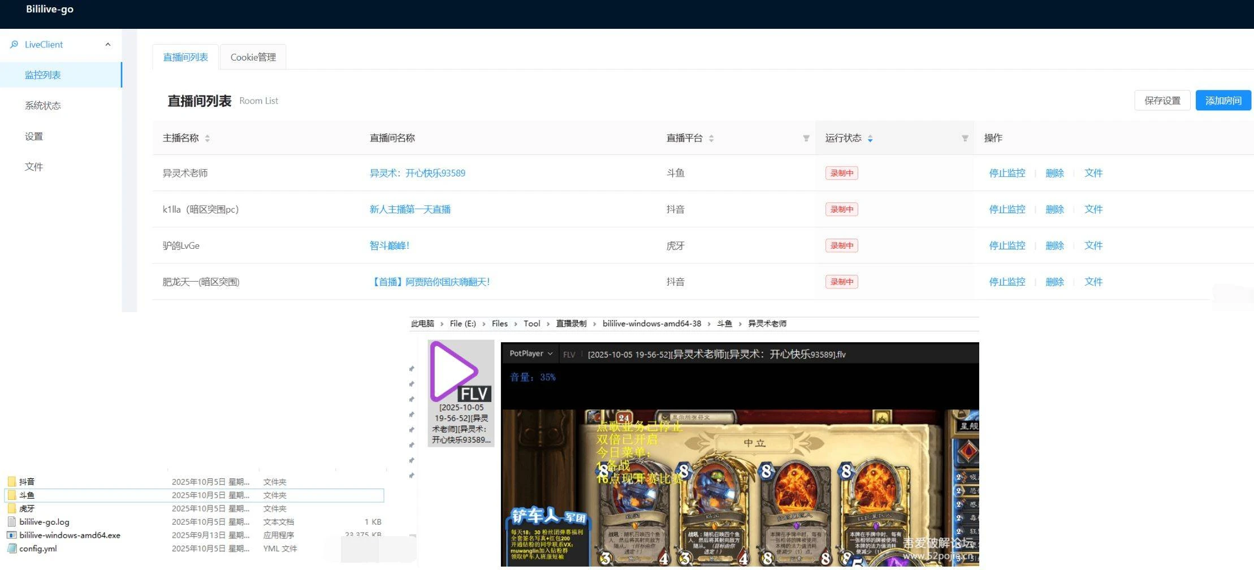Click the 音量 35% volume indicator
Viewport: 1254px width, 570px height.
(x=532, y=377)
